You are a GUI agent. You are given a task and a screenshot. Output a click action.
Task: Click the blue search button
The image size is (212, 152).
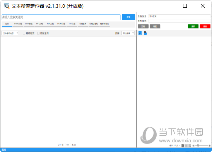(128, 17)
